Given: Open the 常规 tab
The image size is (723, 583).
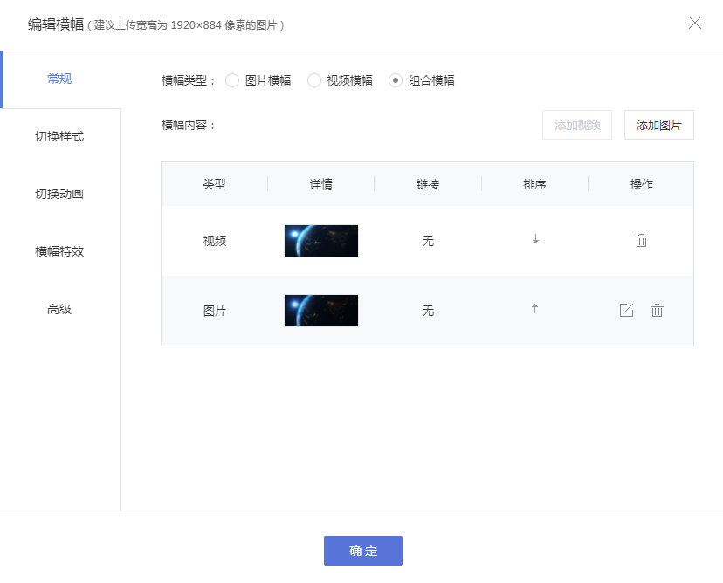Looking at the screenshot, I should tap(59, 79).
